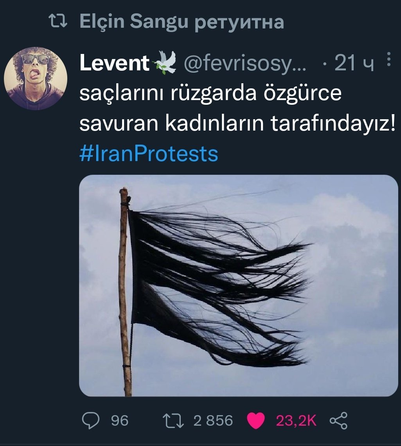Click the 2 856 retweets count
401x446 pixels.
[213, 421]
